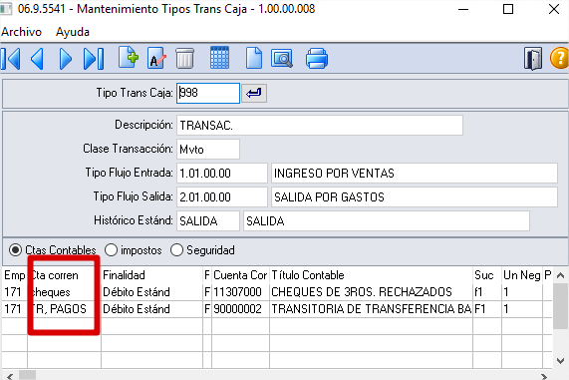Click the horizontal scrollbar right arrow
This screenshot has height=380, width=569.
tap(544, 376)
